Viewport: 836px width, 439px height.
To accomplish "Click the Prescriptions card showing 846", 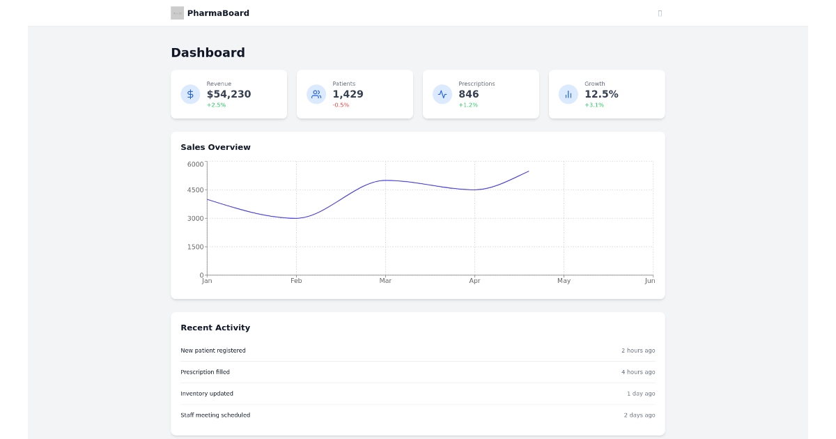I will [x=481, y=94].
